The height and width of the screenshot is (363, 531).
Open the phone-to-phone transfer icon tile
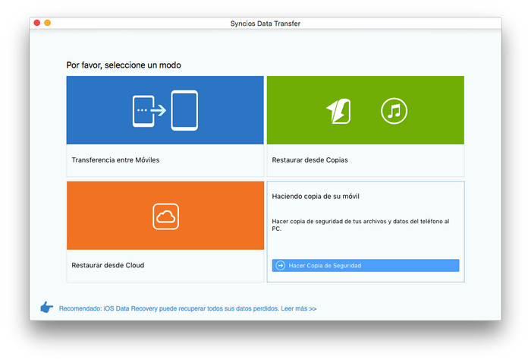pyautogui.click(x=165, y=110)
